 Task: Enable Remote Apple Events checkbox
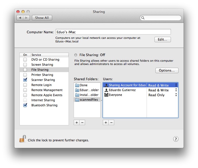(x=25, y=95)
